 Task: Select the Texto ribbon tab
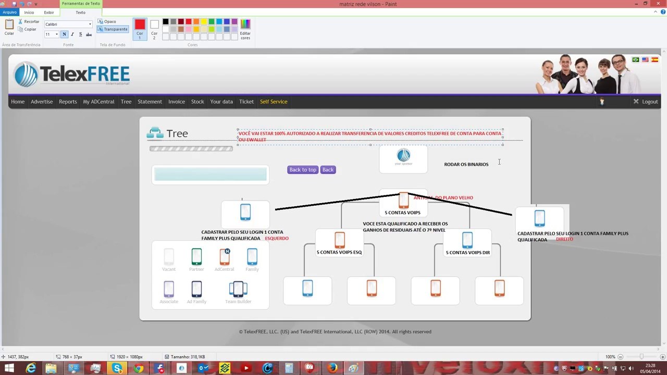80,12
